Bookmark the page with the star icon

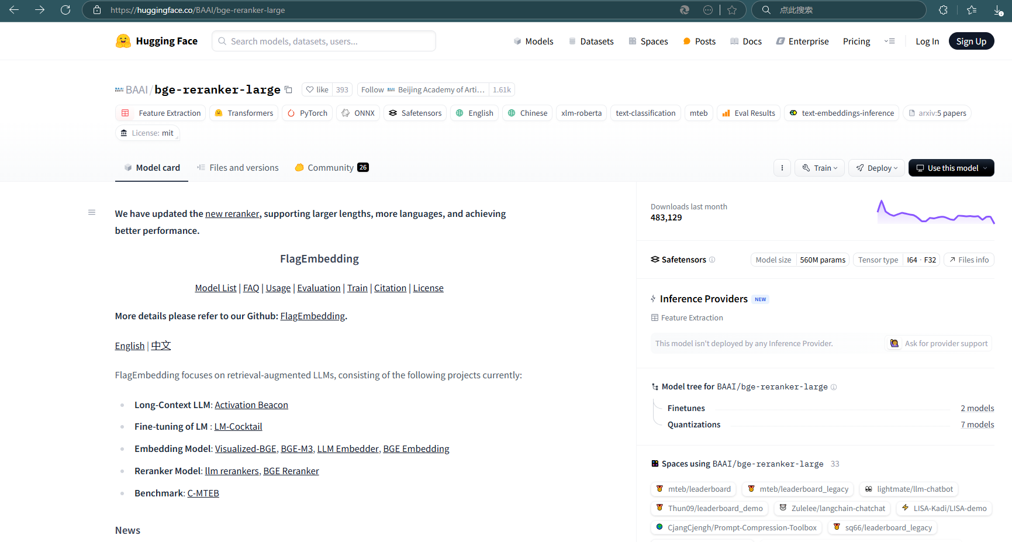click(732, 10)
